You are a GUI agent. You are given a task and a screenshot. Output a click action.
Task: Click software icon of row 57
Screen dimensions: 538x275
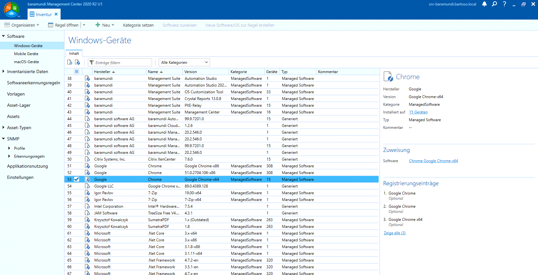[87, 206]
